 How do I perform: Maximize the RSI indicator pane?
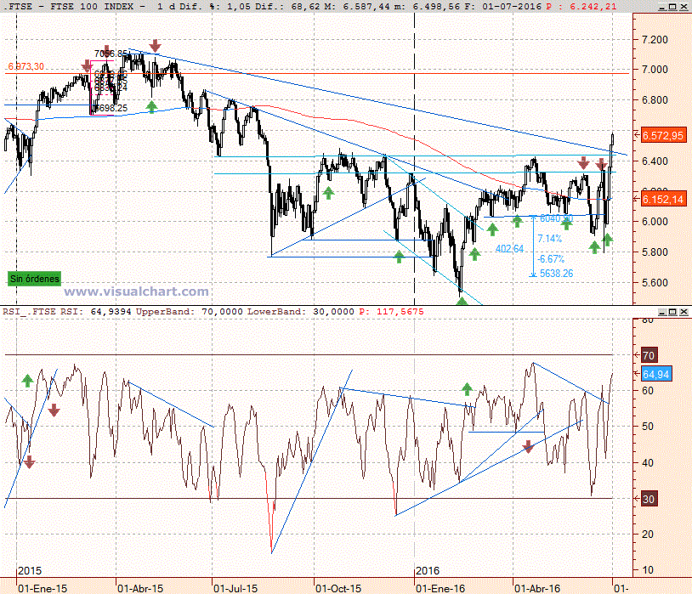[x=672, y=312]
